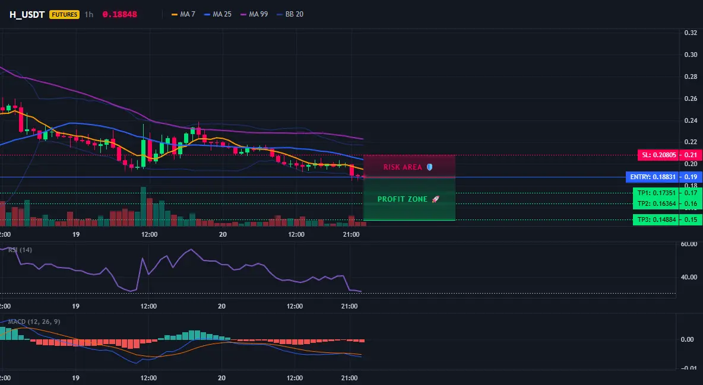Click the shield icon in risk area

[429, 167]
